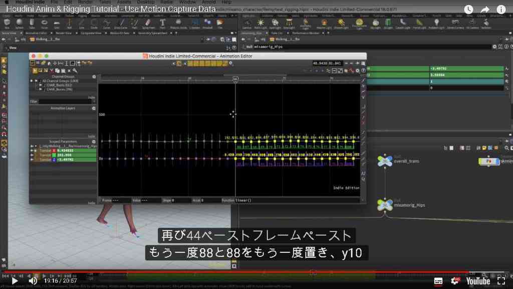Switch to the Performance Monitor pane tab
The width and height of the screenshot is (513, 289).
click(305, 33)
